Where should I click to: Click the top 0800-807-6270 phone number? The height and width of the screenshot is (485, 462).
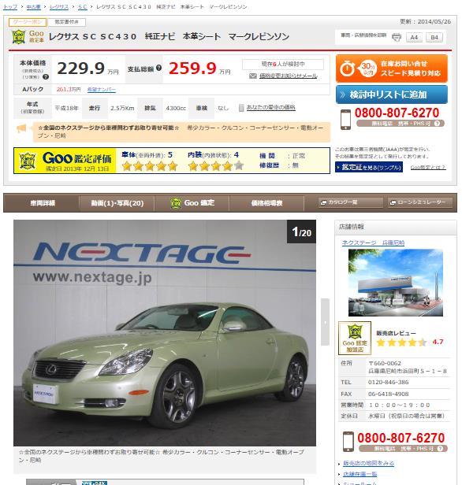[x=397, y=113]
